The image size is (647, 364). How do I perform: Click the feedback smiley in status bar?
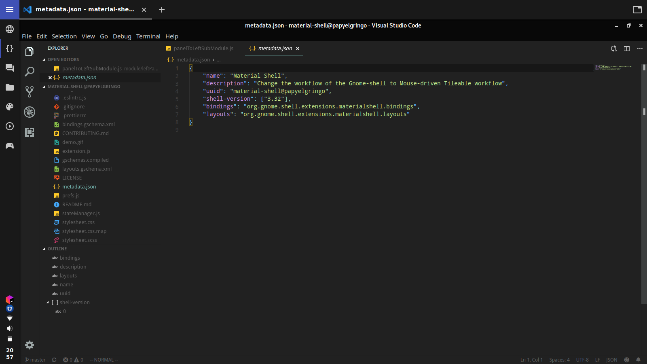click(x=627, y=360)
